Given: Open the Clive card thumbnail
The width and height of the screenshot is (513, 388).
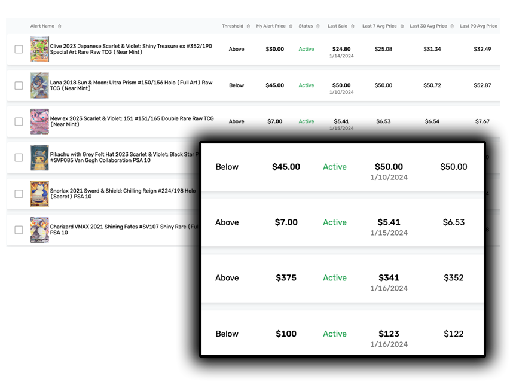Looking at the screenshot, I should coord(39,50).
